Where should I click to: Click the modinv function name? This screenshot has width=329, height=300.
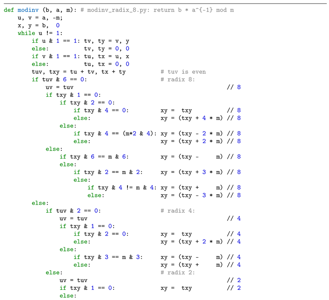point(28,10)
